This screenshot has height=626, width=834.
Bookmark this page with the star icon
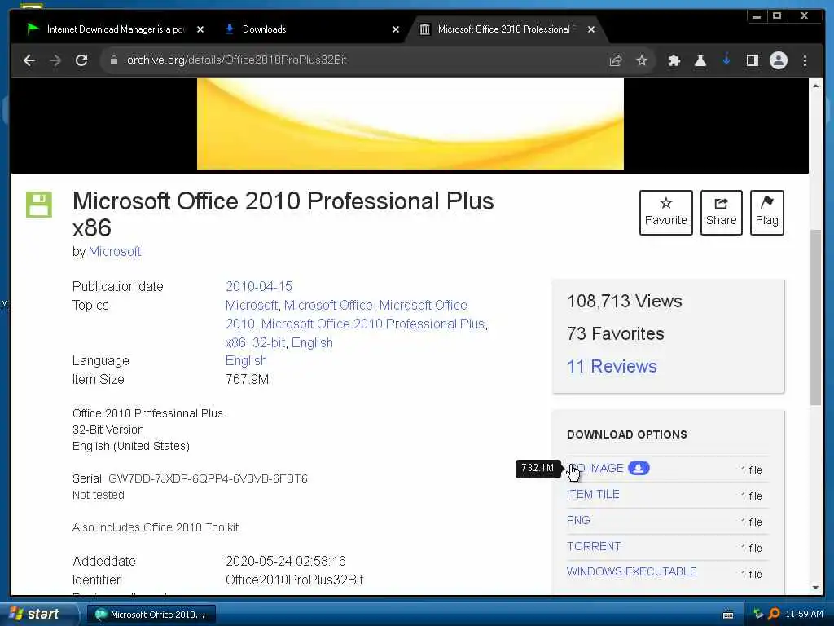(642, 60)
